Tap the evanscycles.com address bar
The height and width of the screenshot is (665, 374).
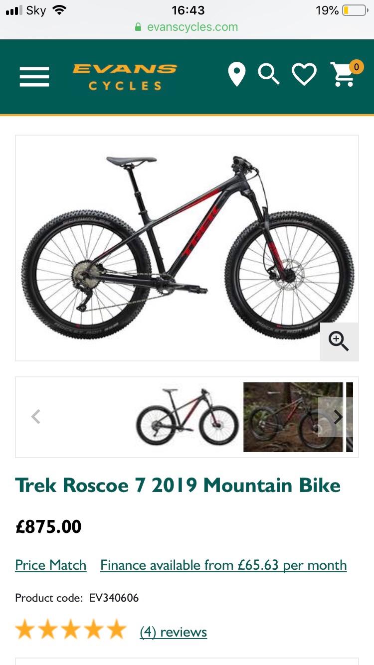point(187,27)
